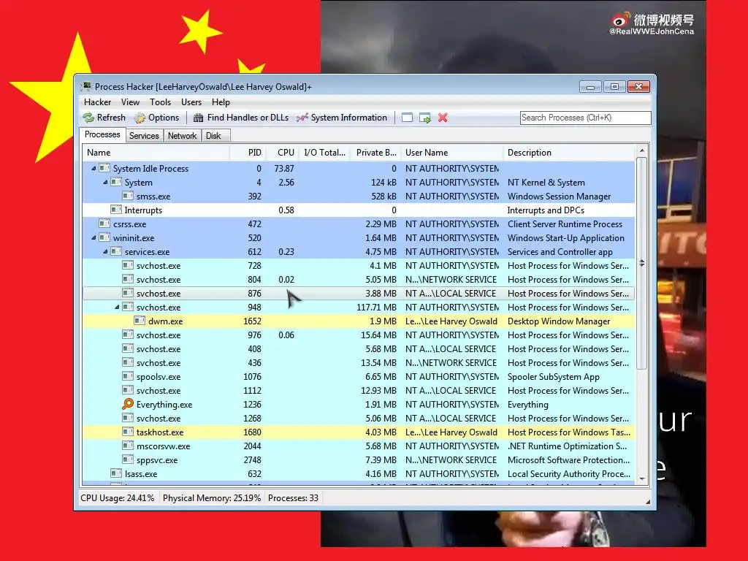Select the Everything.exe process row
The height and width of the screenshot is (561, 748).
click(x=359, y=405)
